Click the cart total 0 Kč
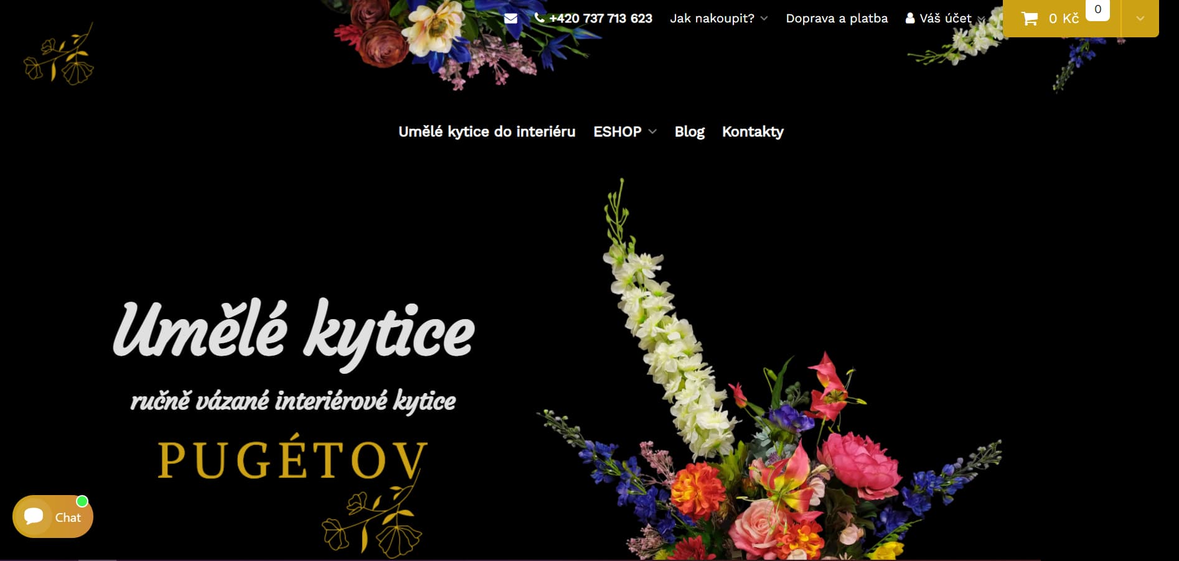Image resolution: width=1179 pixels, height=561 pixels. coord(1064,19)
